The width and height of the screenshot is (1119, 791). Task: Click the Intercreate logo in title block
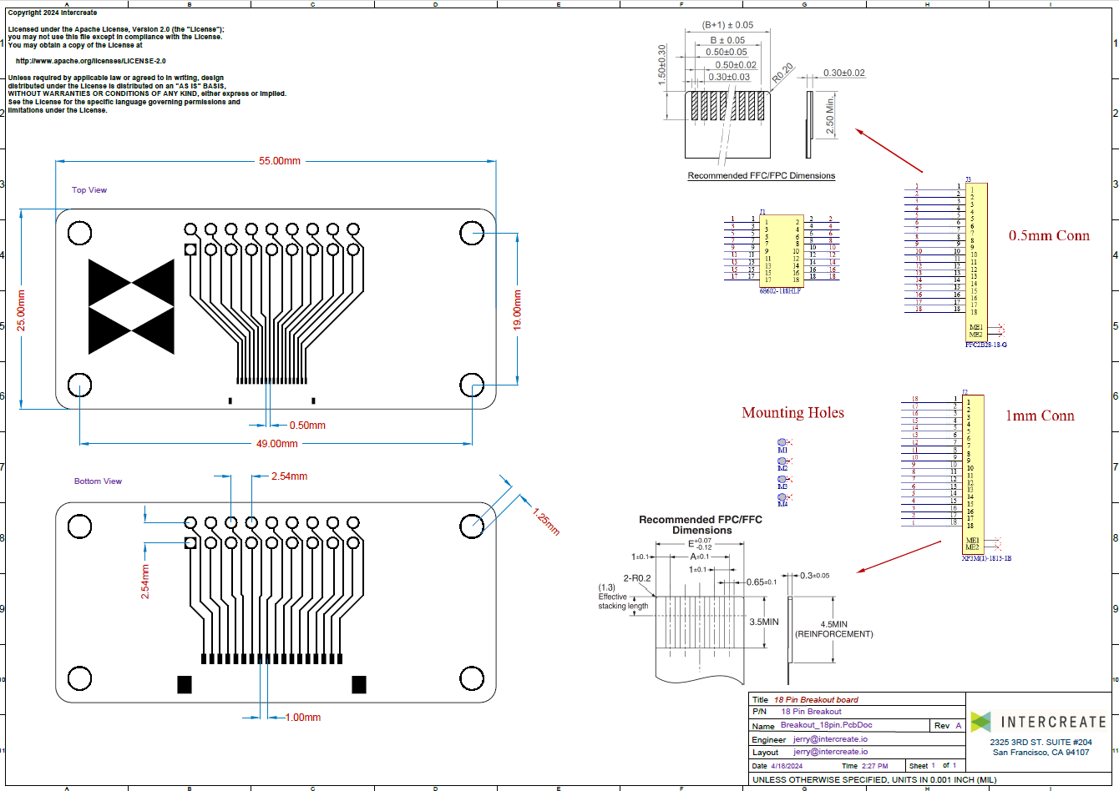click(x=1039, y=722)
